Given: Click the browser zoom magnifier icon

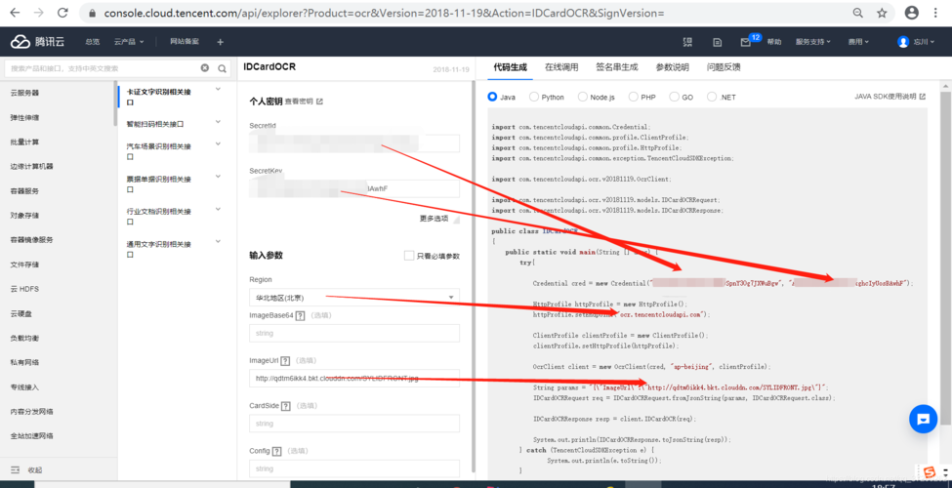Looking at the screenshot, I should point(858,13).
